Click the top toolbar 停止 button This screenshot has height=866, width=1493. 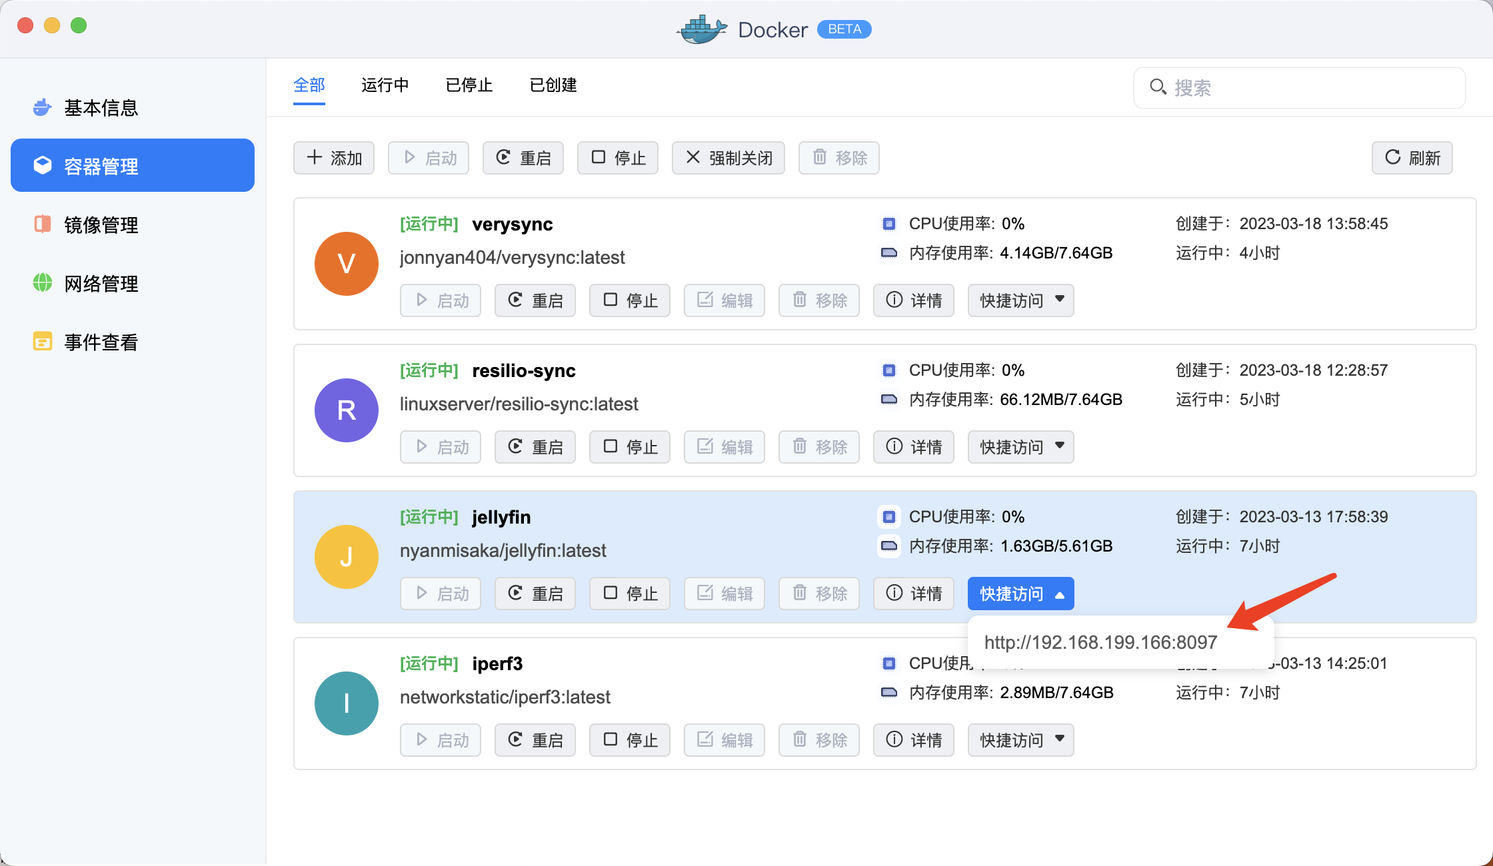click(618, 158)
